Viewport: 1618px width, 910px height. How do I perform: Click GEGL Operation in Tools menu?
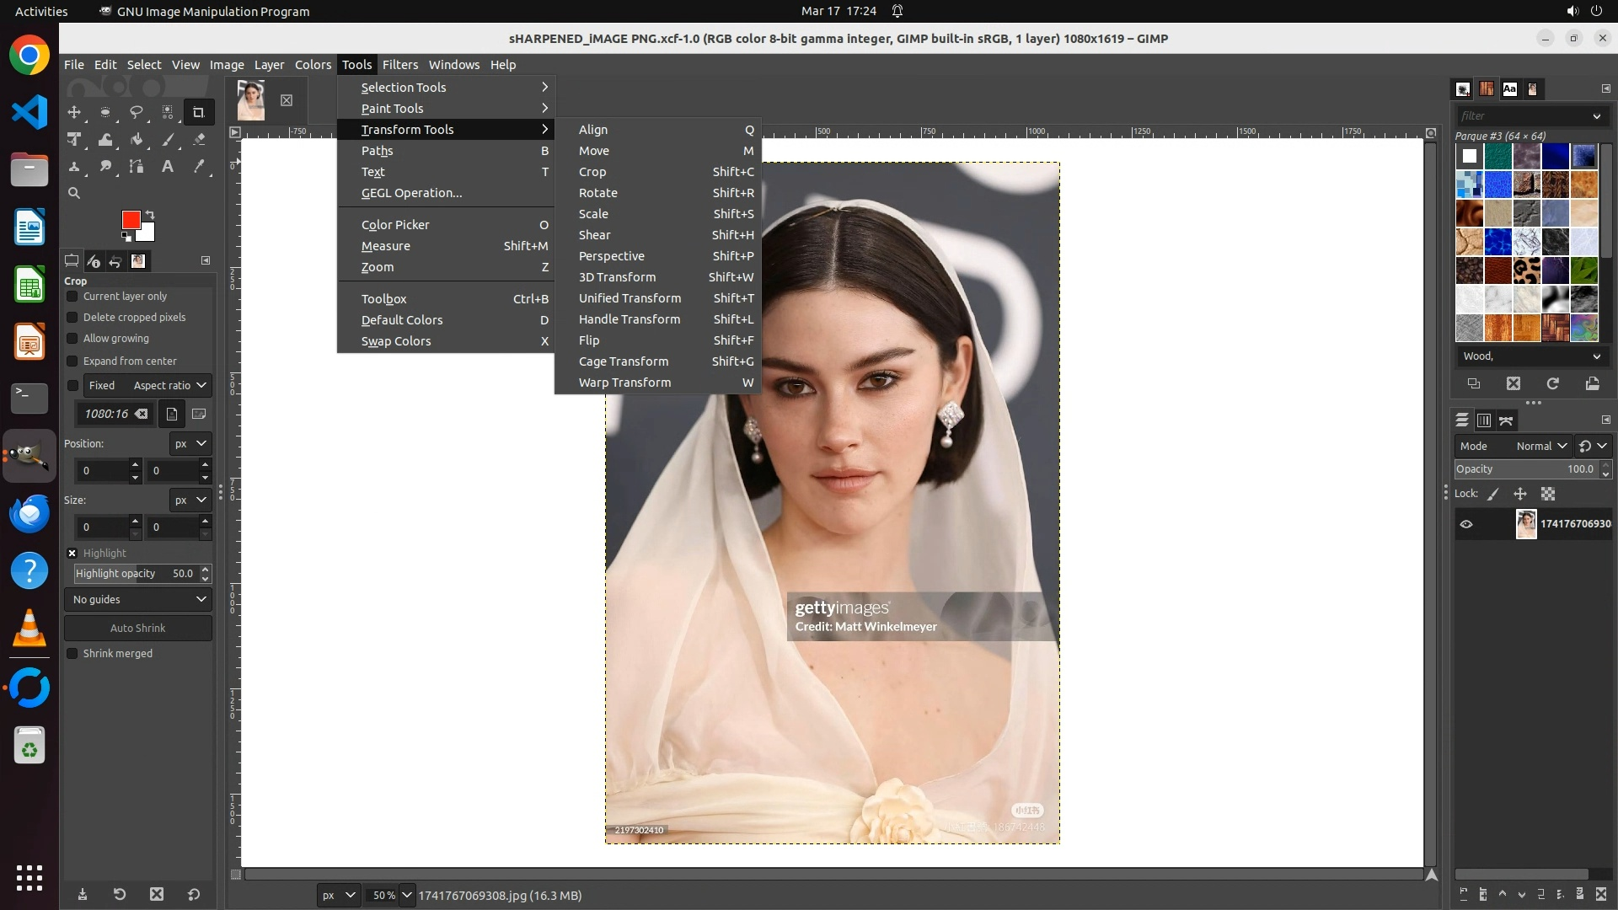click(x=411, y=193)
